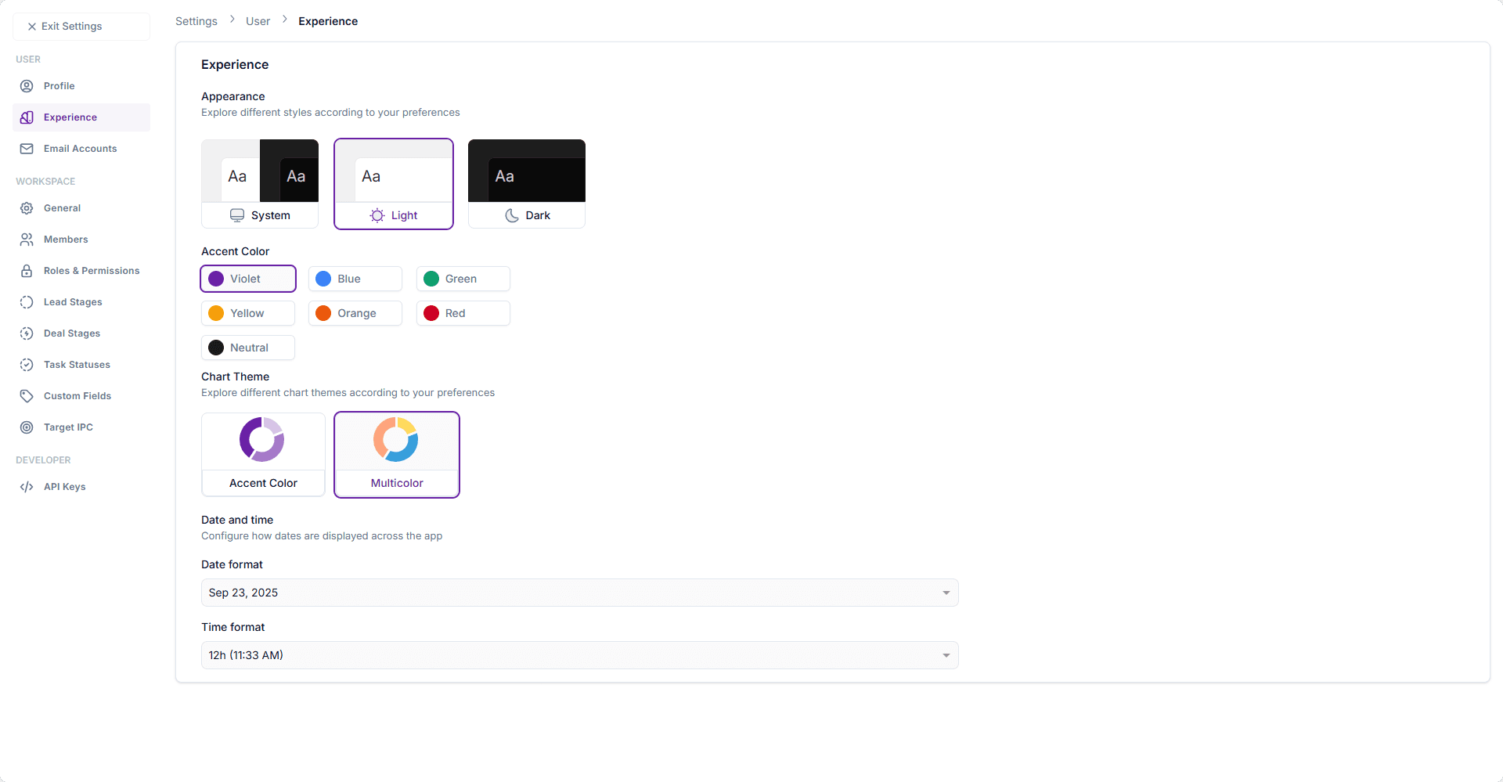
Task: Open the Time format dropdown
Action: point(579,655)
